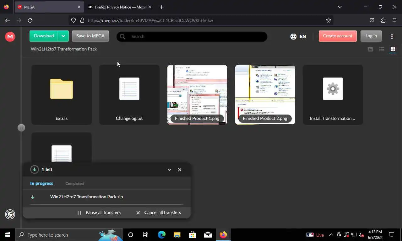The image size is (402, 241).
Task: Open Task View on taskbar
Action: (x=146, y=235)
